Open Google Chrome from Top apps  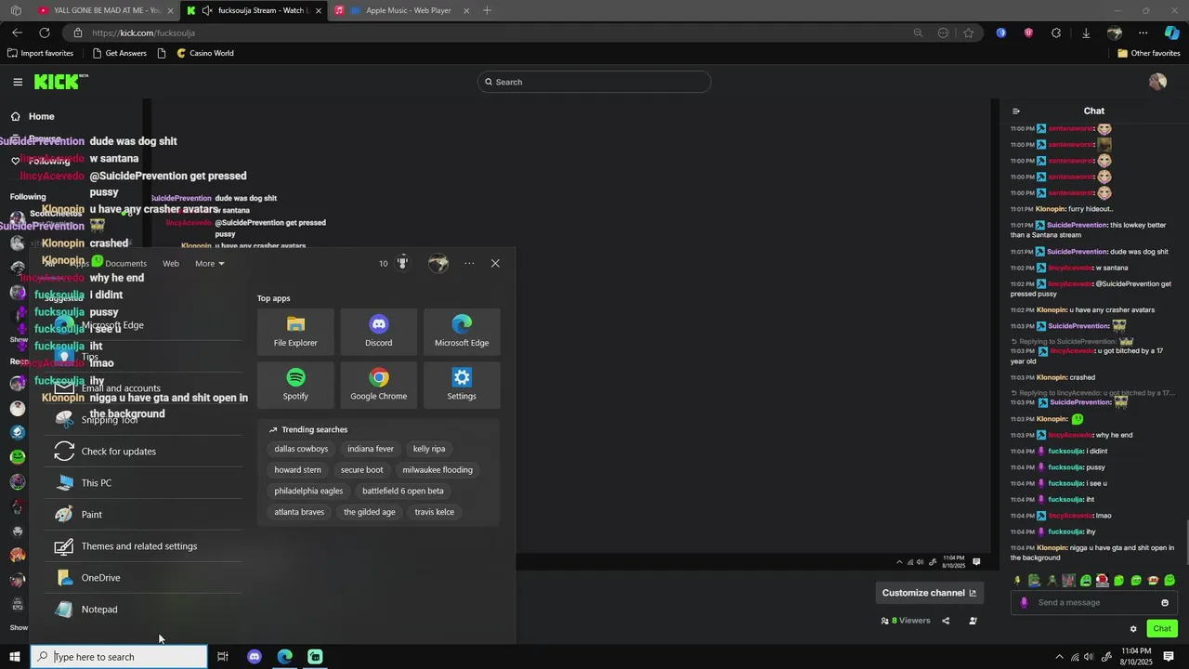(378, 385)
